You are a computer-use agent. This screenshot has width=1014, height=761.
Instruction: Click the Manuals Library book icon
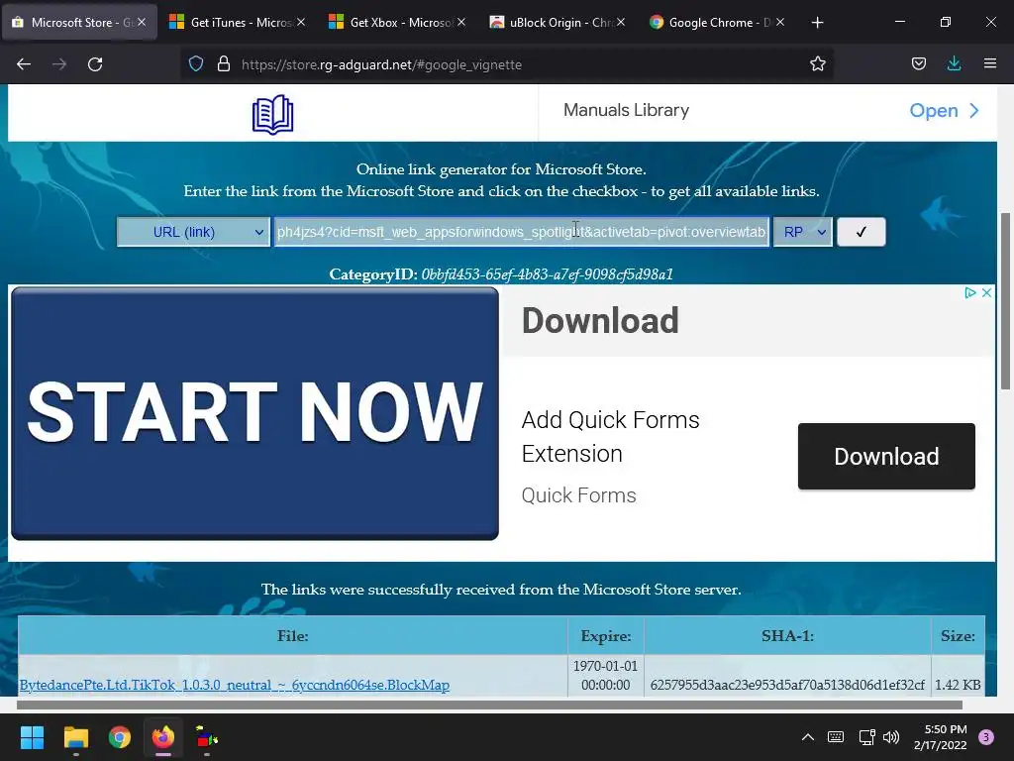[272, 115]
